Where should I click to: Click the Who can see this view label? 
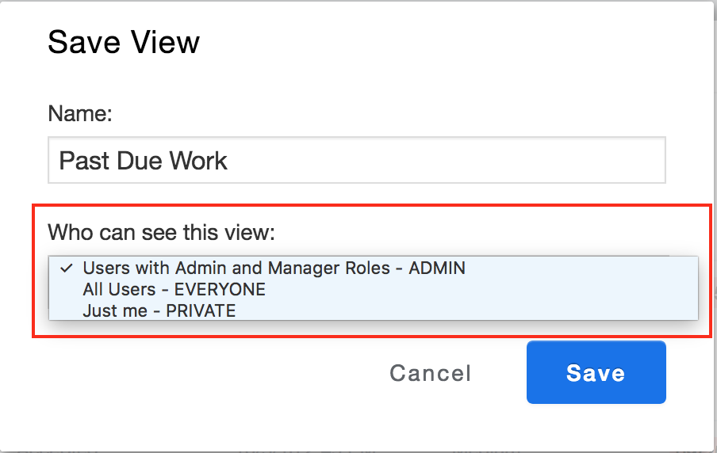click(x=161, y=232)
